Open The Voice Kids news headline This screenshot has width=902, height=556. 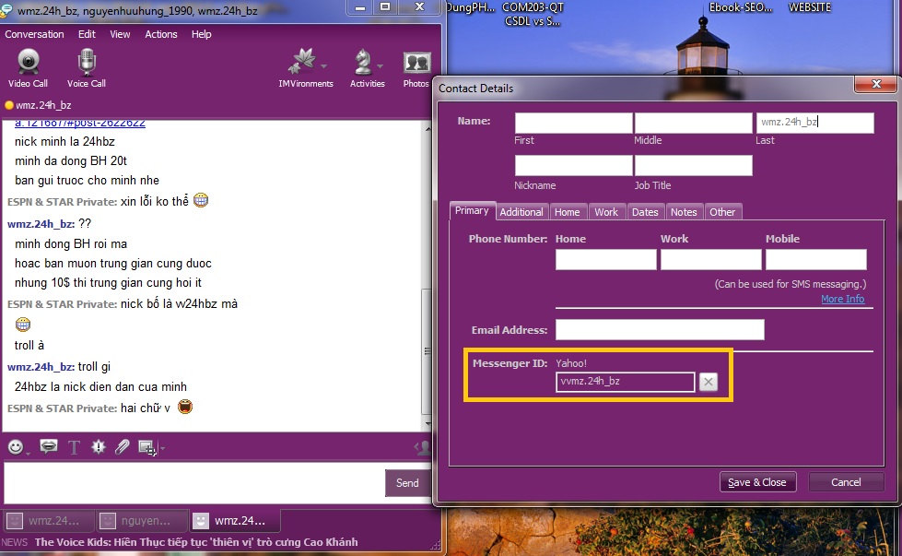pyautogui.click(x=196, y=542)
